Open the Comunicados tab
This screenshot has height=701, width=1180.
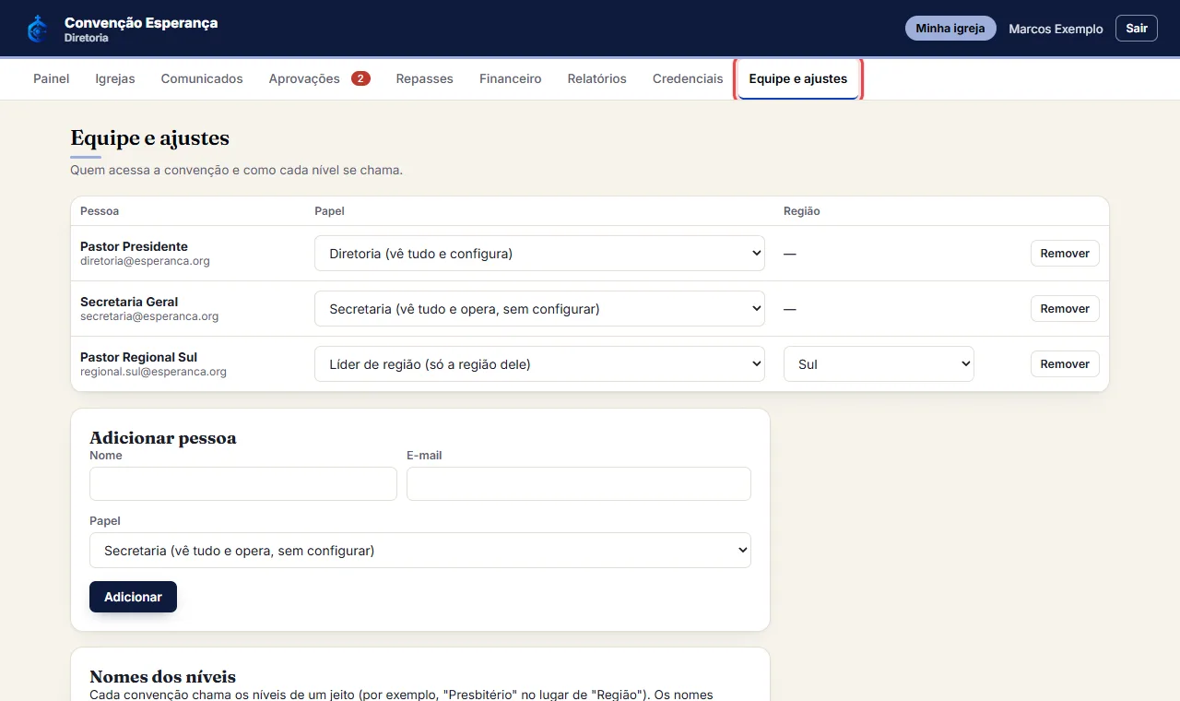tap(202, 78)
